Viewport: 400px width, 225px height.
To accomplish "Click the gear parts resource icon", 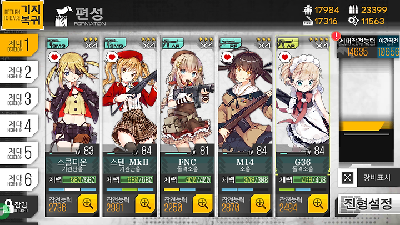I will (x=353, y=21).
